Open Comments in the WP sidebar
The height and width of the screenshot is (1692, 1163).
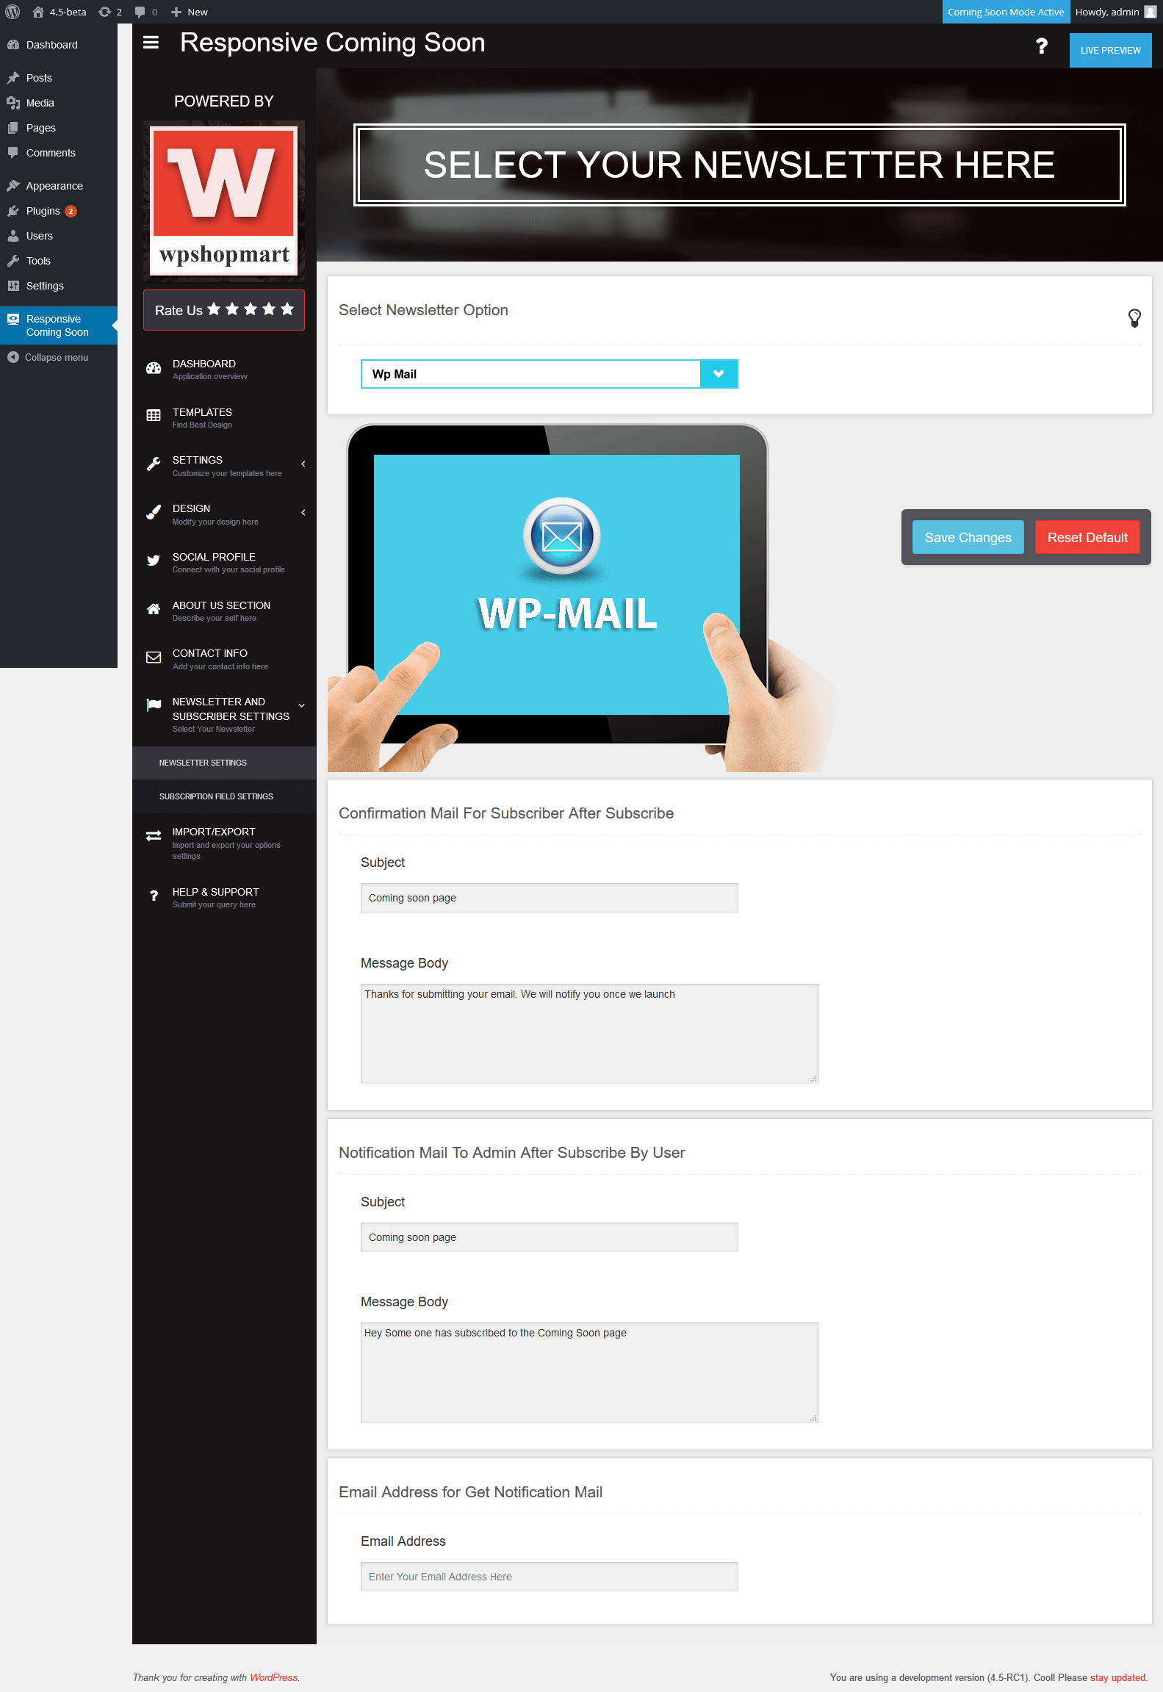coord(59,153)
